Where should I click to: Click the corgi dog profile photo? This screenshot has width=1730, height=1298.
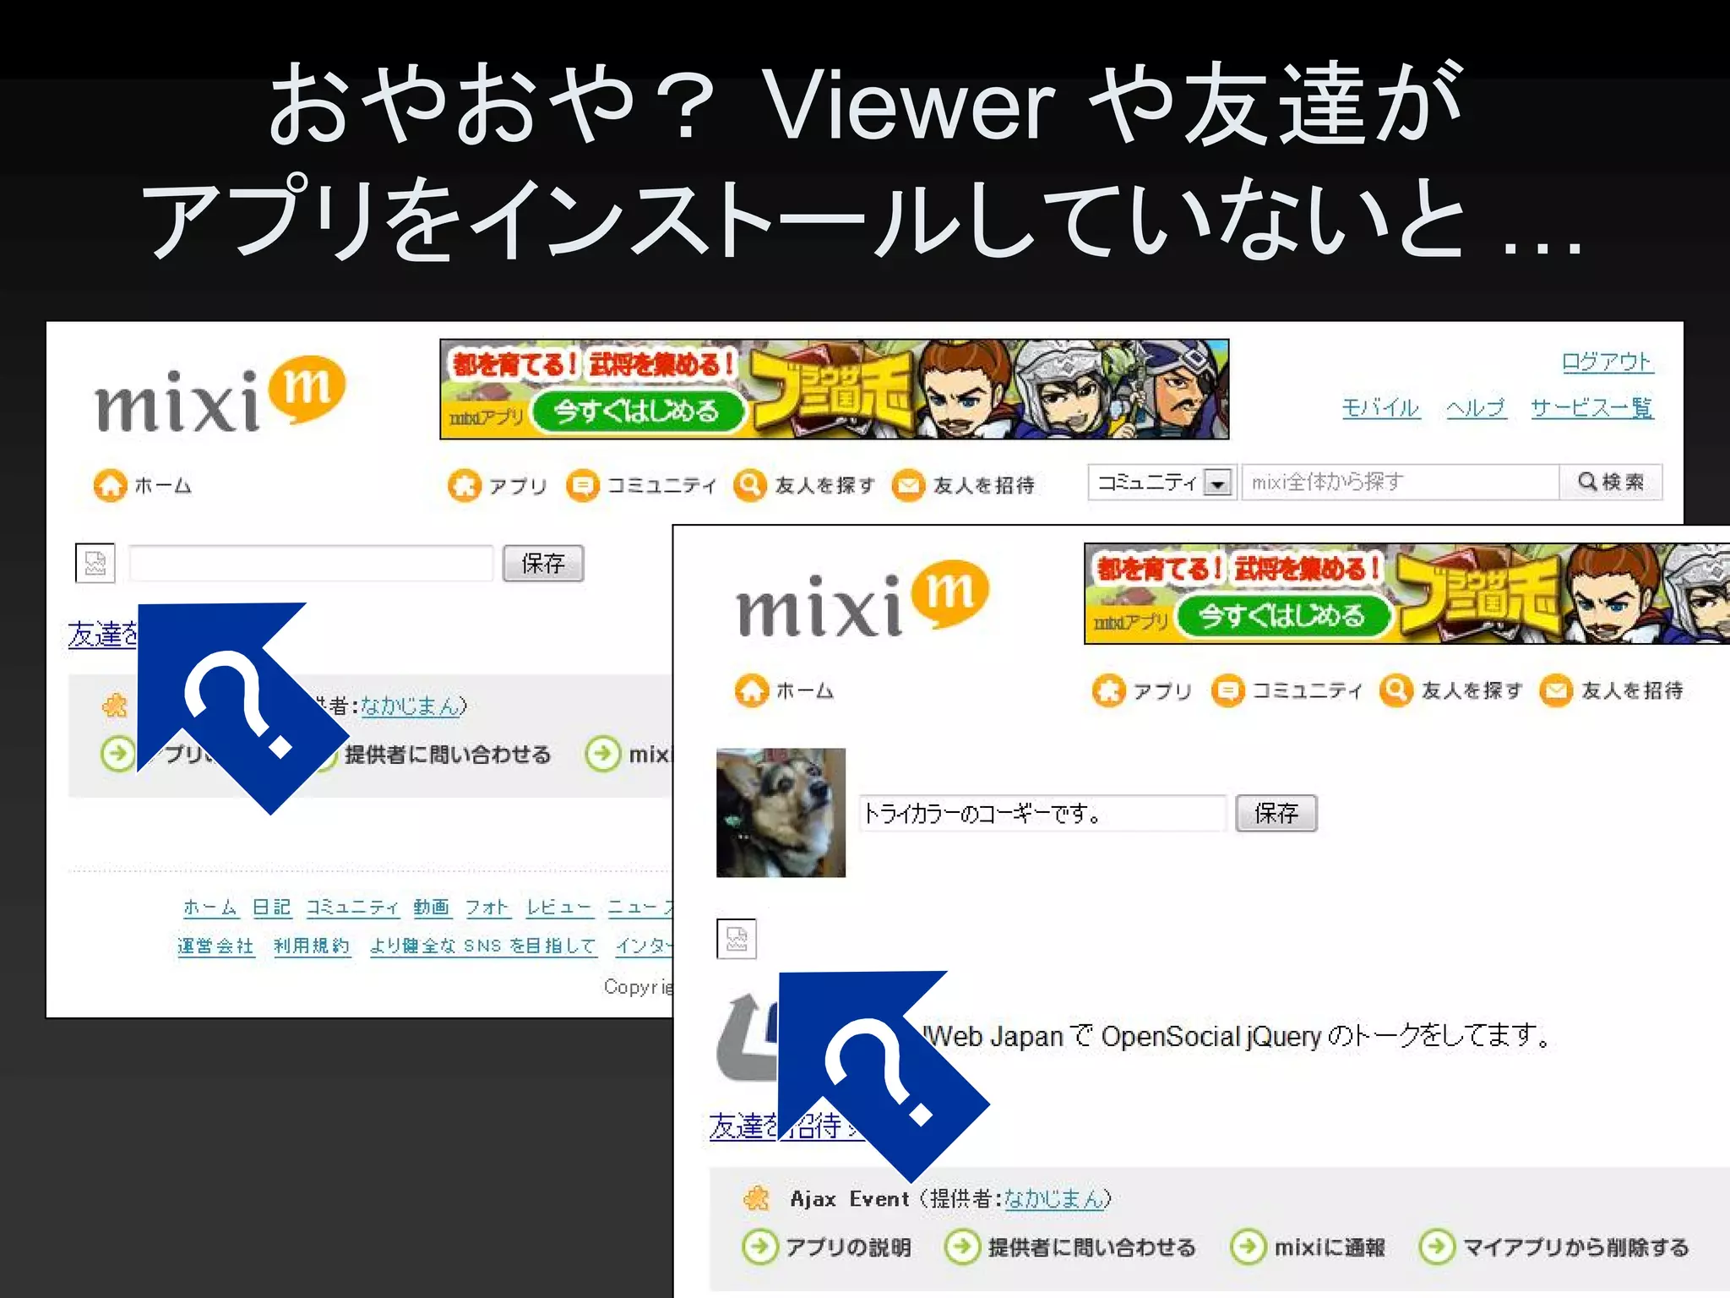tap(781, 812)
